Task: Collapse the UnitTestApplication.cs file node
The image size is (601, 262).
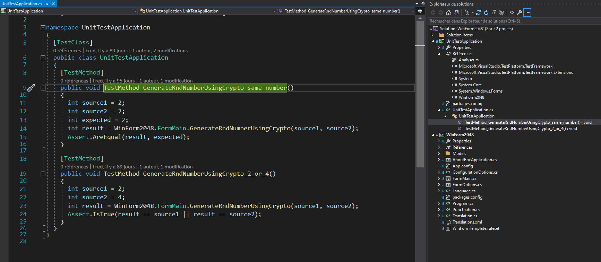Action: pos(439,110)
